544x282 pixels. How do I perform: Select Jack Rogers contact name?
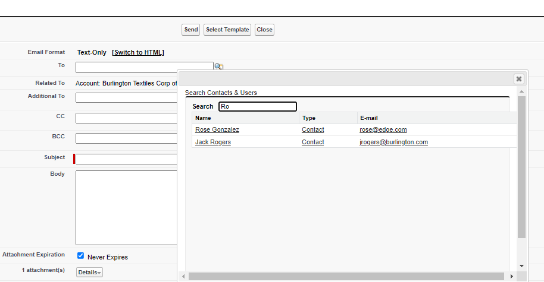(213, 142)
